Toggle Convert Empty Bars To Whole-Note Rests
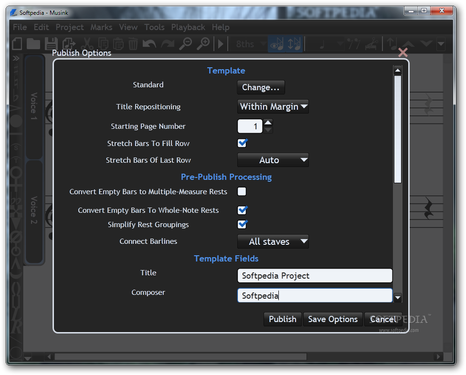 pyautogui.click(x=242, y=210)
